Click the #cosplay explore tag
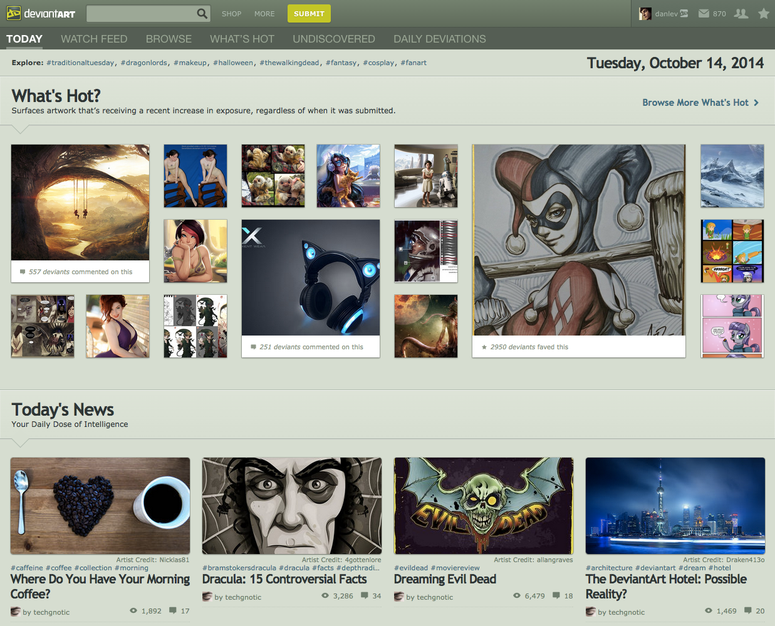Image resolution: width=775 pixels, height=626 pixels. 378,63
